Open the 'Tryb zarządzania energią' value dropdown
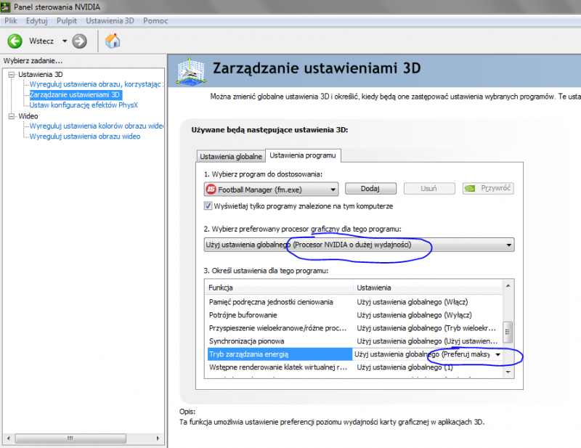Screen dimensions: 581x448 coord(498,354)
